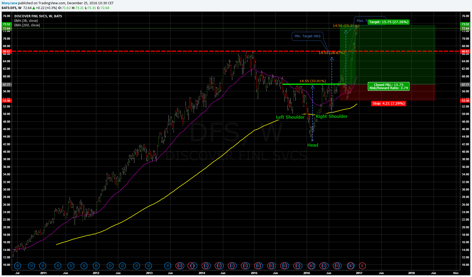Click the red 66.62 price tag on the left axis
Screen dimensions: 472x277
(6, 51)
